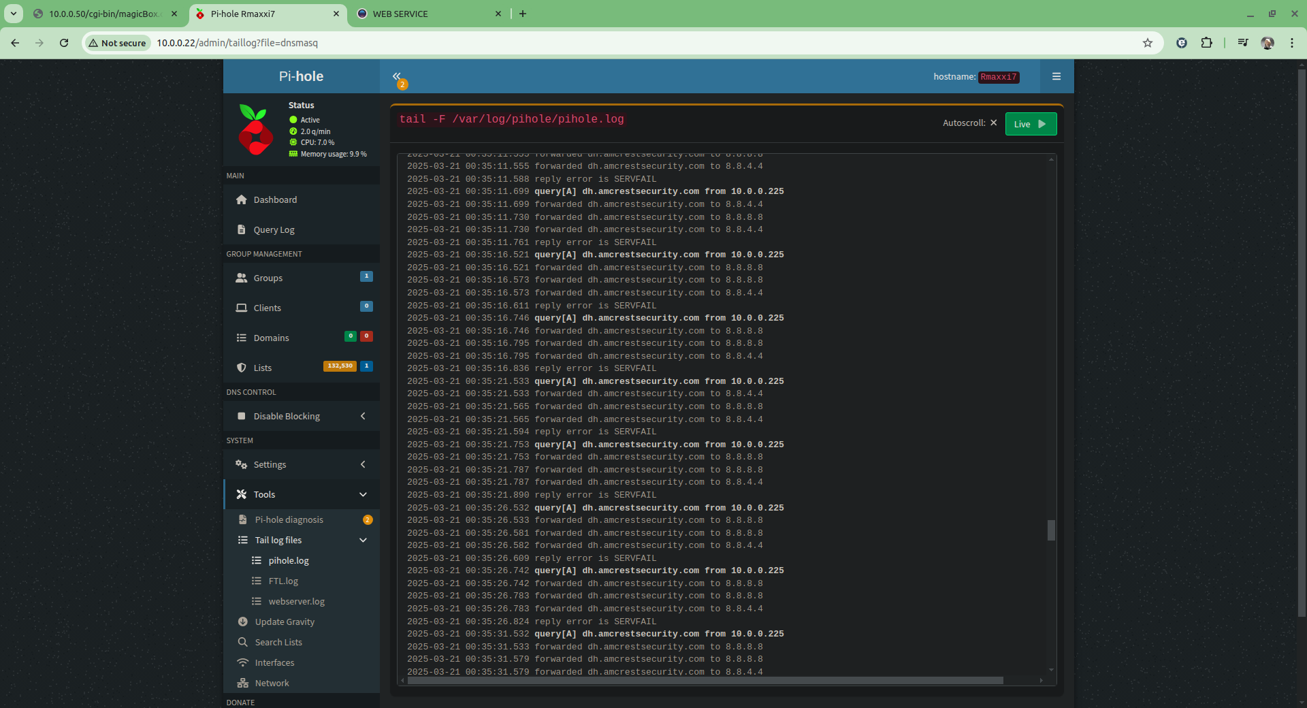The image size is (1307, 708).
Task: Switch to 10.0.0.50 magicBox tab
Action: click(x=106, y=14)
